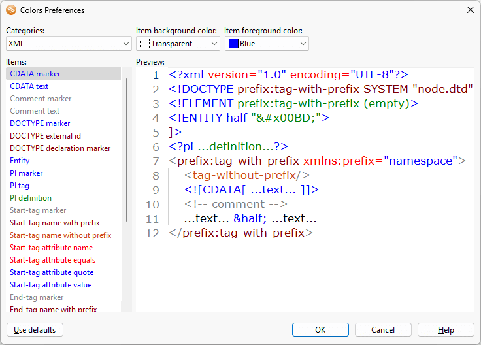Select CDATA marker item

click(x=63, y=74)
